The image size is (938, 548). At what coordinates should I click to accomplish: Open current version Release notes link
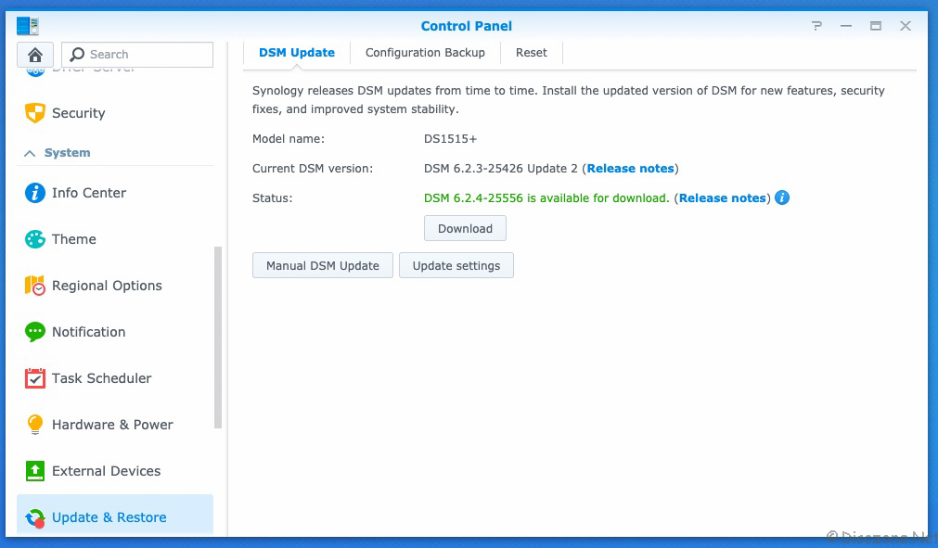click(x=630, y=169)
